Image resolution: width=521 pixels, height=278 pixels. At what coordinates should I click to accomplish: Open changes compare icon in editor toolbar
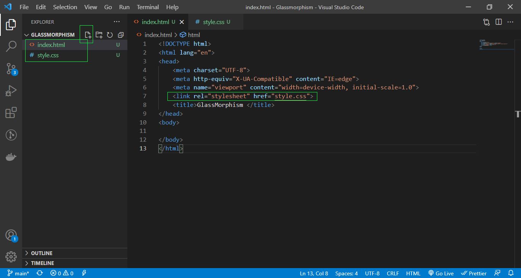tap(486, 22)
